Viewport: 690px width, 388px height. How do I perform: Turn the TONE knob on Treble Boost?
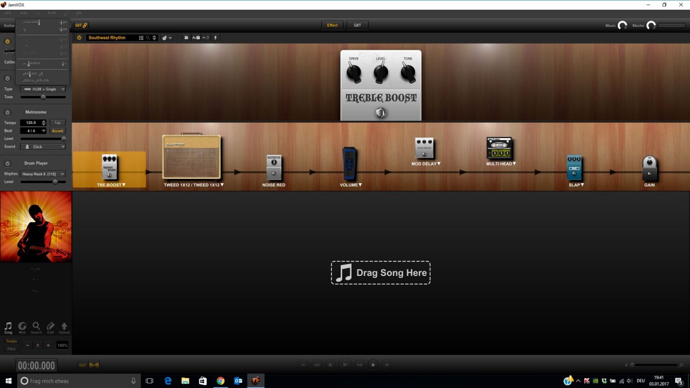408,72
